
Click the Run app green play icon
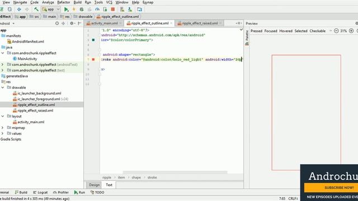point(66,9)
